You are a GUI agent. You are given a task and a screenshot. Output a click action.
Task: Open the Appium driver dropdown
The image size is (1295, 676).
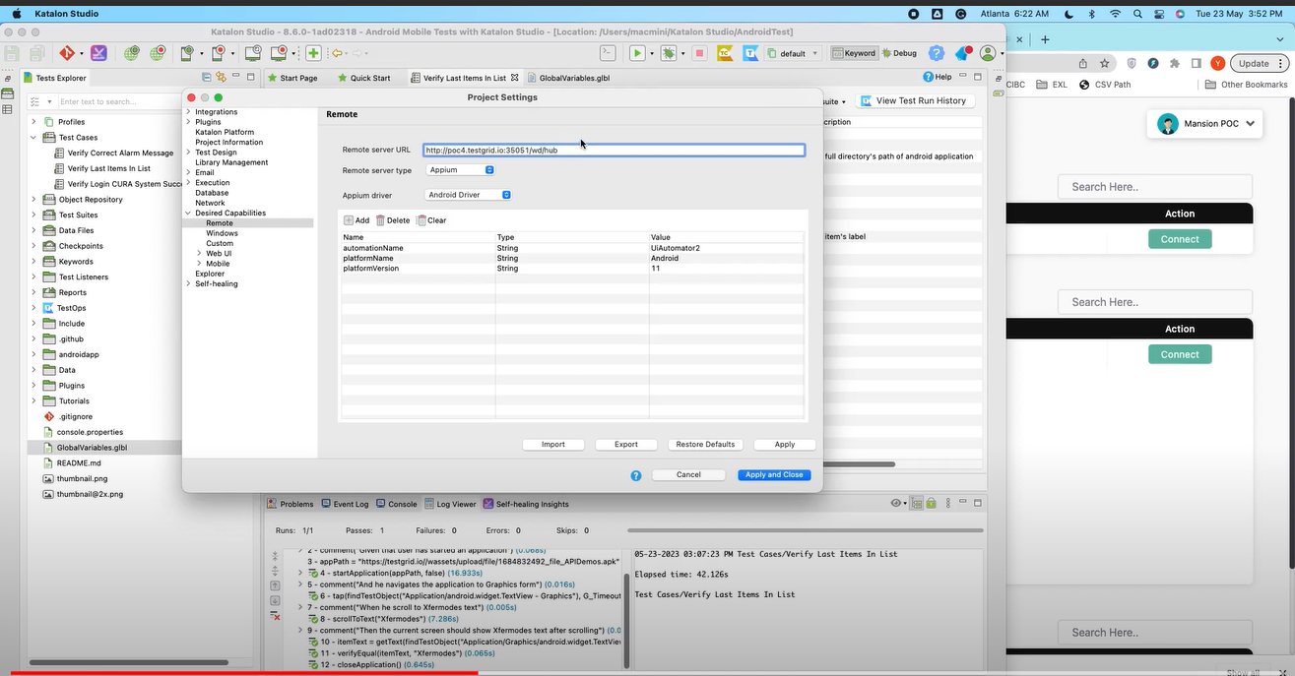pyautogui.click(x=469, y=195)
